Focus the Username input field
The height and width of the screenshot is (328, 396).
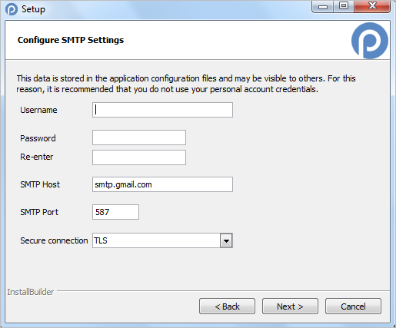click(162, 110)
